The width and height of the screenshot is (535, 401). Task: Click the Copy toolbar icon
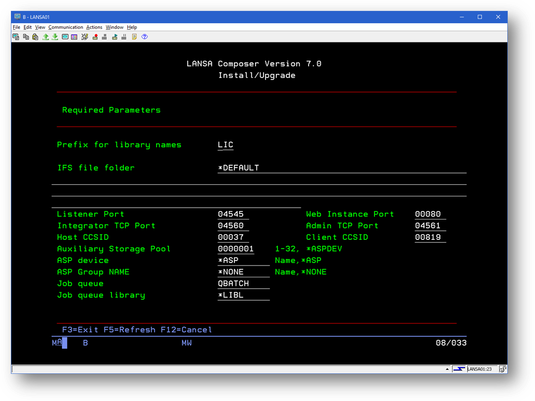(26, 37)
